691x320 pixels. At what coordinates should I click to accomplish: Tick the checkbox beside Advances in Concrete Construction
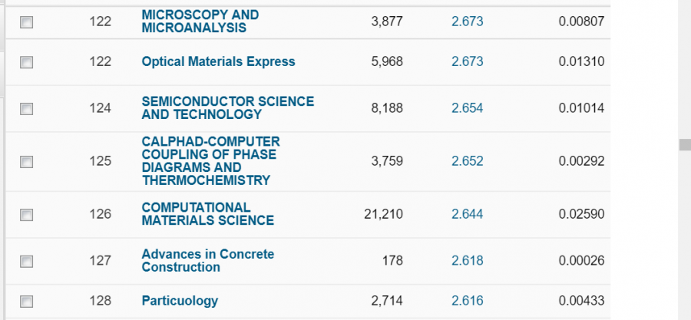click(x=27, y=262)
